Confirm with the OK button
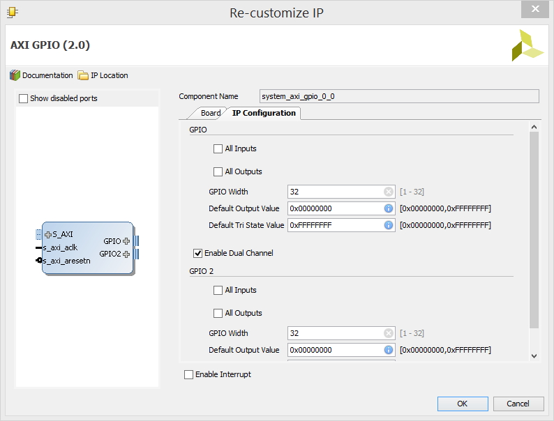Screen dimensions: 554x421 point(463,404)
